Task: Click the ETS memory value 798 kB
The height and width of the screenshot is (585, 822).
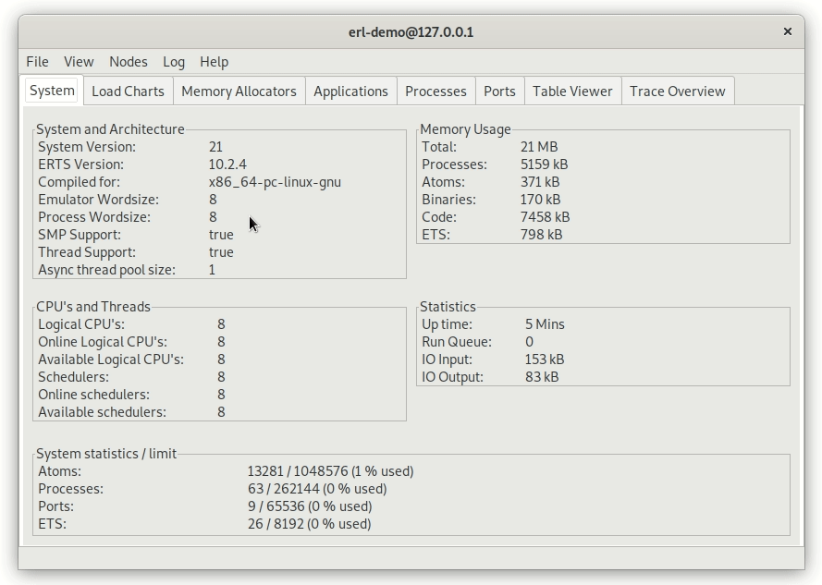Action: 542,235
